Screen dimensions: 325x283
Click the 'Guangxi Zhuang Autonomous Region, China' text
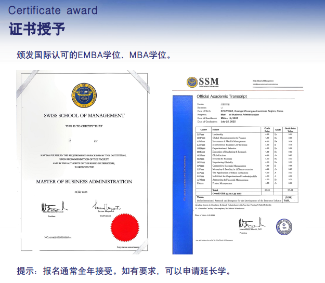[258, 111]
